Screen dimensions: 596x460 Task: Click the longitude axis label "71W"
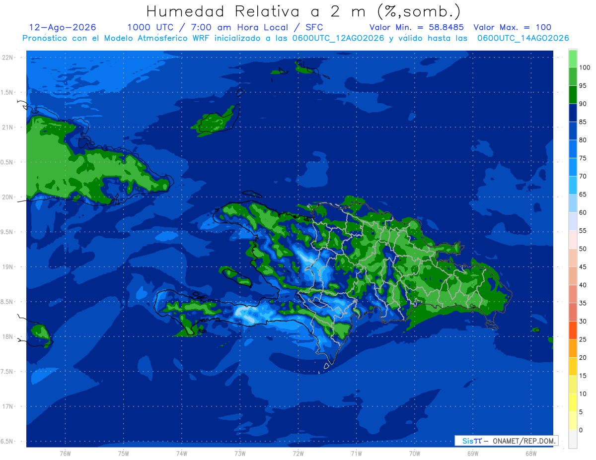coord(356,454)
